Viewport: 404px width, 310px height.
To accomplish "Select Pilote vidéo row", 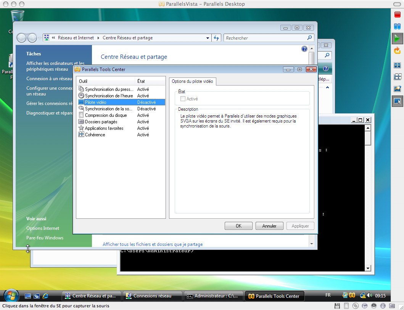I will click(121, 102).
